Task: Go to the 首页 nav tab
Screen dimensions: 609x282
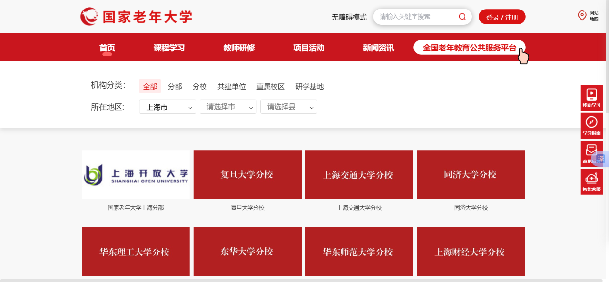Action: [107, 48]
